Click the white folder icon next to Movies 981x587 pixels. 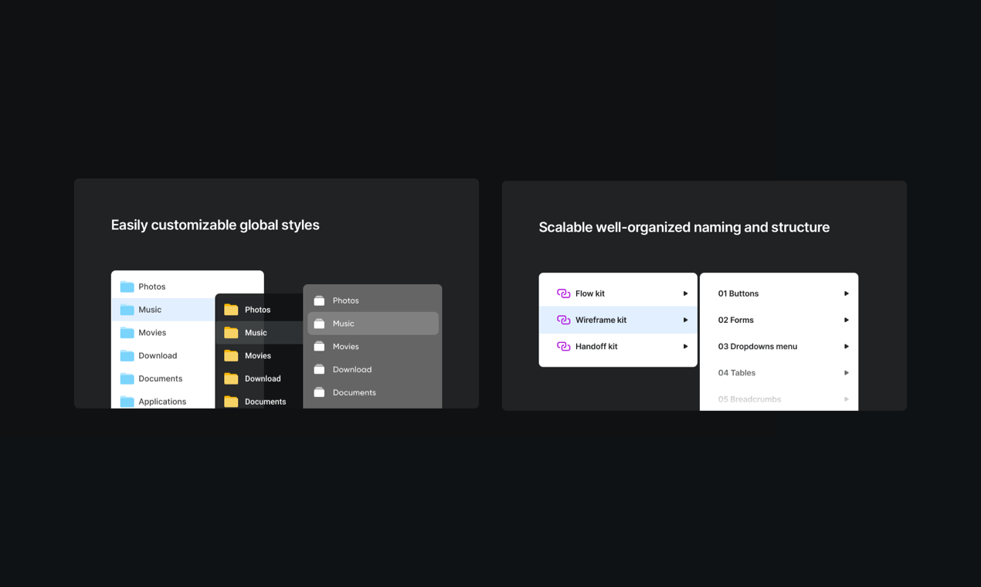[x=320, y=346]
